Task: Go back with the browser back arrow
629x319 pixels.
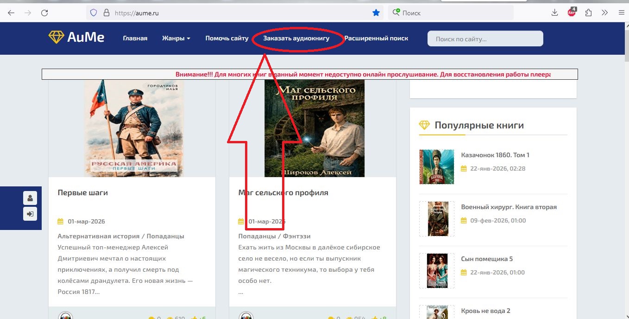Action: (11, 13)
